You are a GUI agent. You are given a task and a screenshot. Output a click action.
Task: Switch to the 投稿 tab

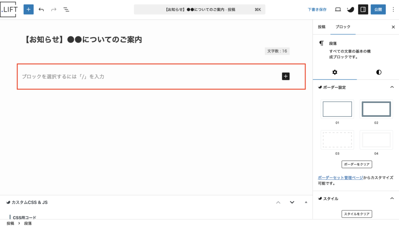pos(321,27)
